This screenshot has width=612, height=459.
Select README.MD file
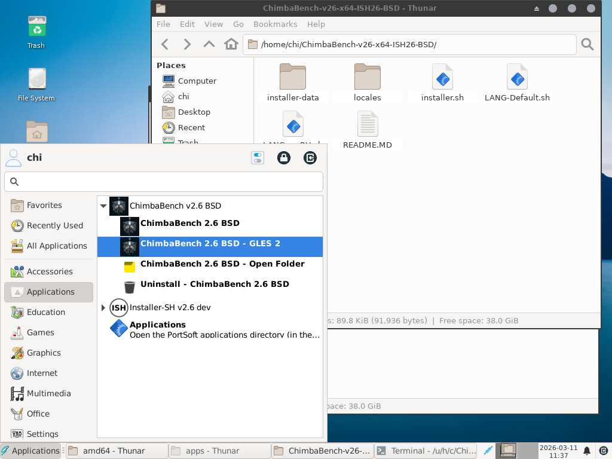[x=368, y=130]
